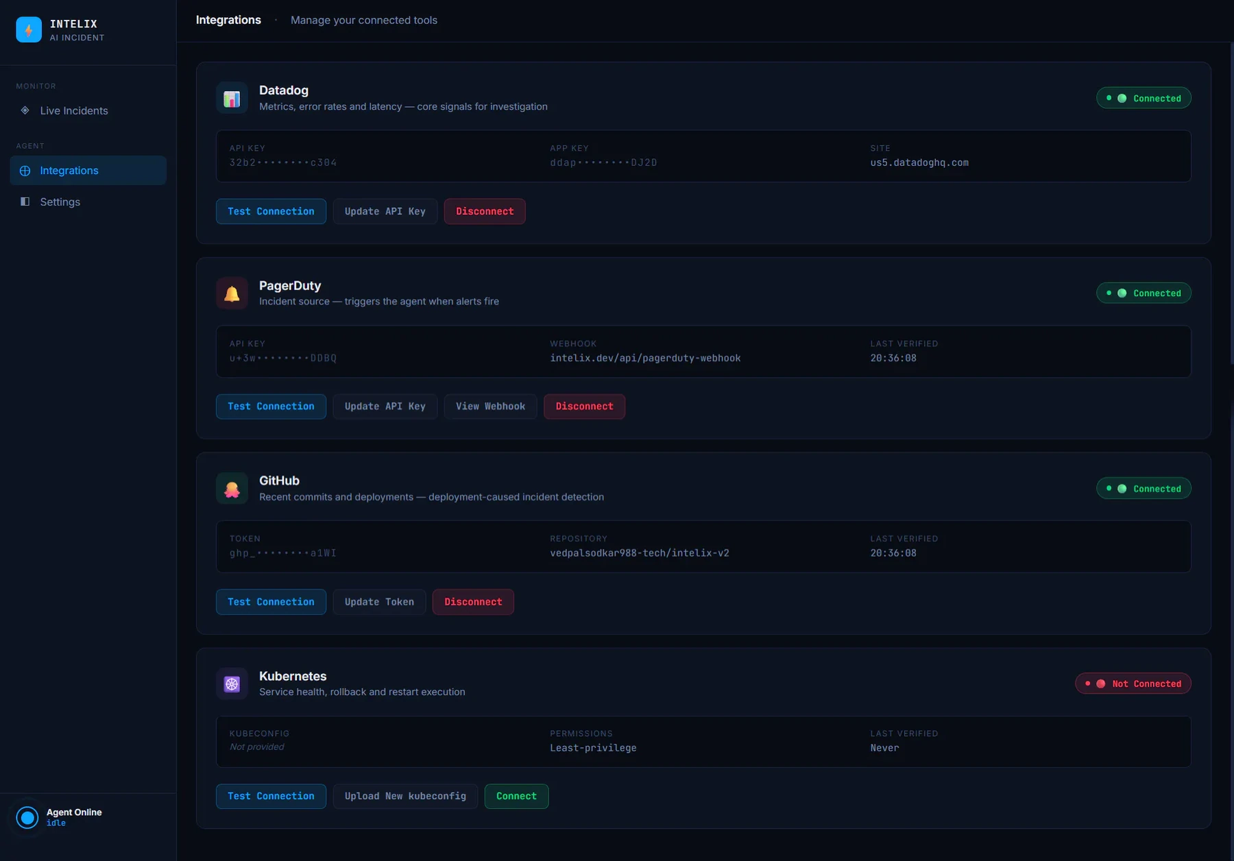The width and height of the screenshot is (1234, 861).
Task: Click the masked PagerDuty API key u+3w…DDBQ
Action: [283, 359]
